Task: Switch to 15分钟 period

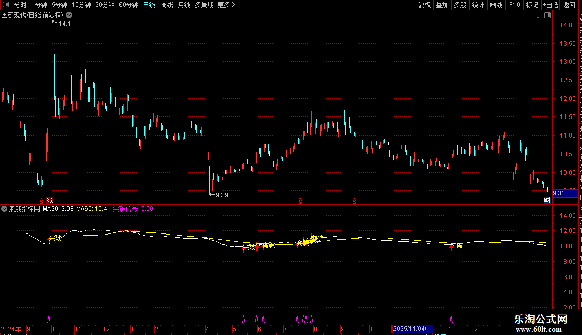Action: pos(81,5)
